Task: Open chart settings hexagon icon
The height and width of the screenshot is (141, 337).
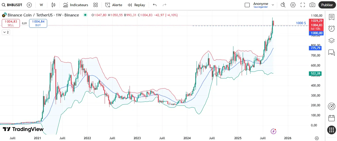Action: tap(293, 5)
